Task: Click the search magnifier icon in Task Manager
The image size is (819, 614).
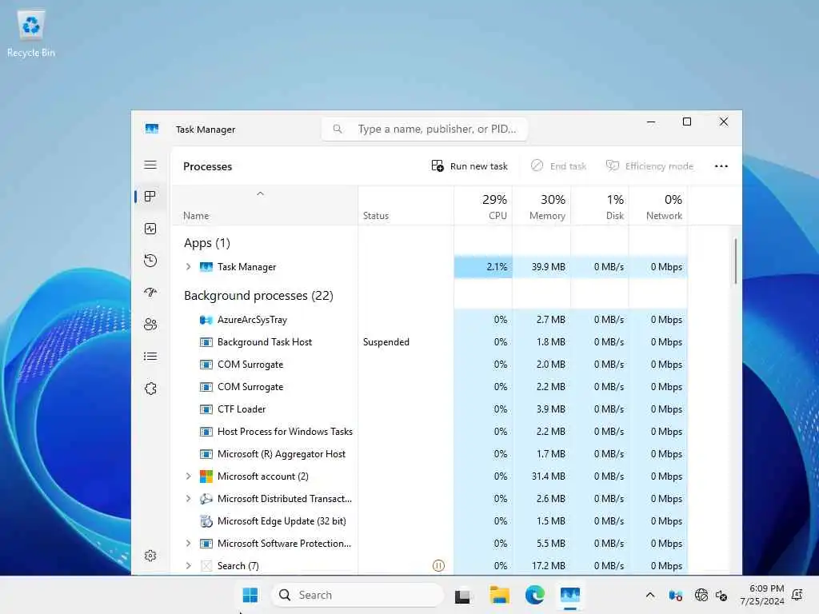Action: pyautogui.click(x=338, y=129)
